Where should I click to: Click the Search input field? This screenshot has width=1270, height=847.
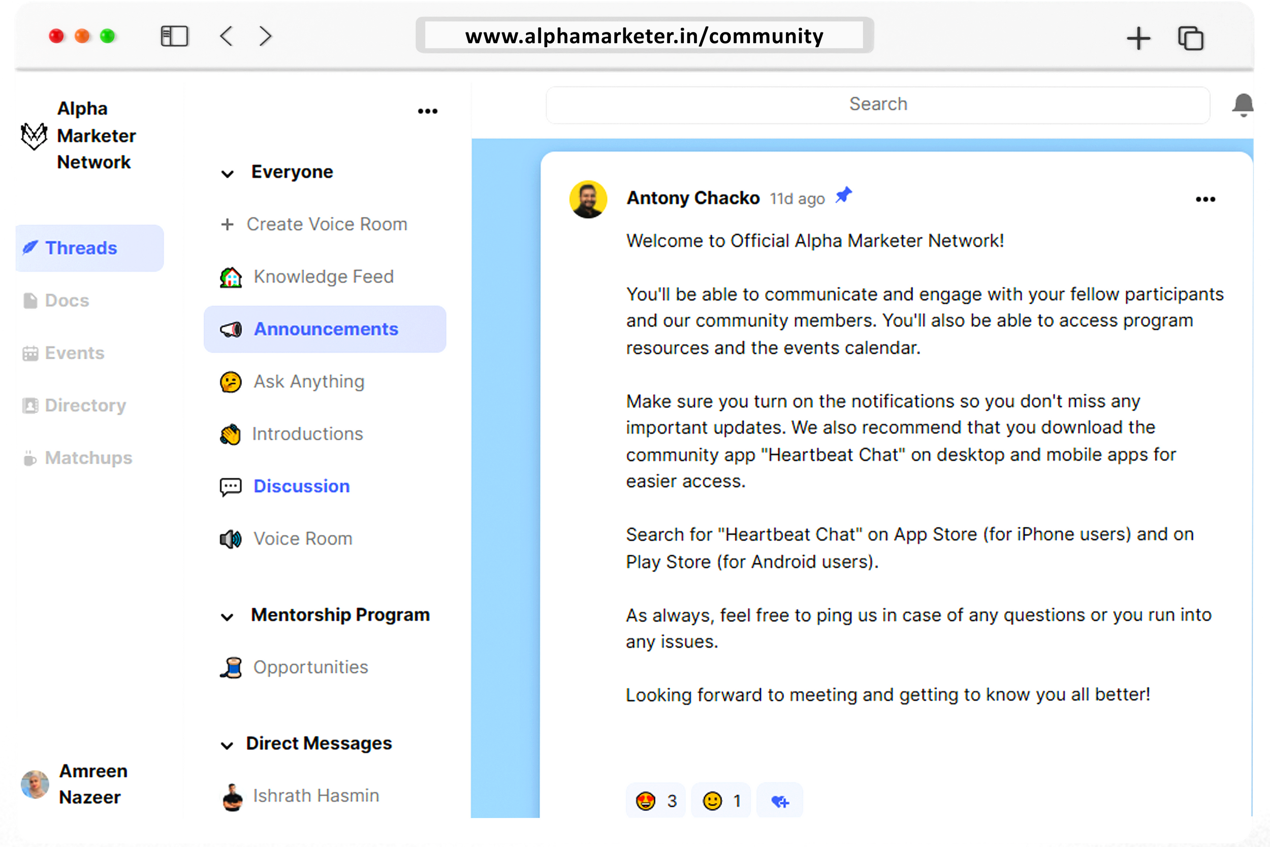coord(877,105)
